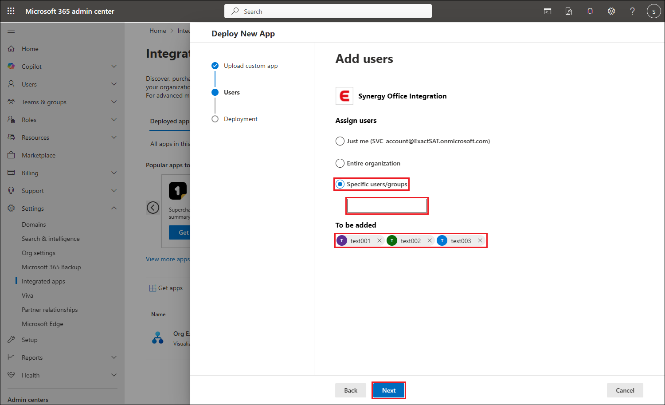
Task: Click the user search input field
Action: coord(387,206)
